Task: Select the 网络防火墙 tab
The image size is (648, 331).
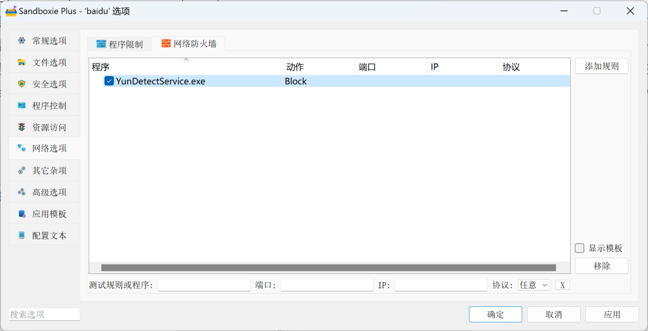Action: point(189,44)
